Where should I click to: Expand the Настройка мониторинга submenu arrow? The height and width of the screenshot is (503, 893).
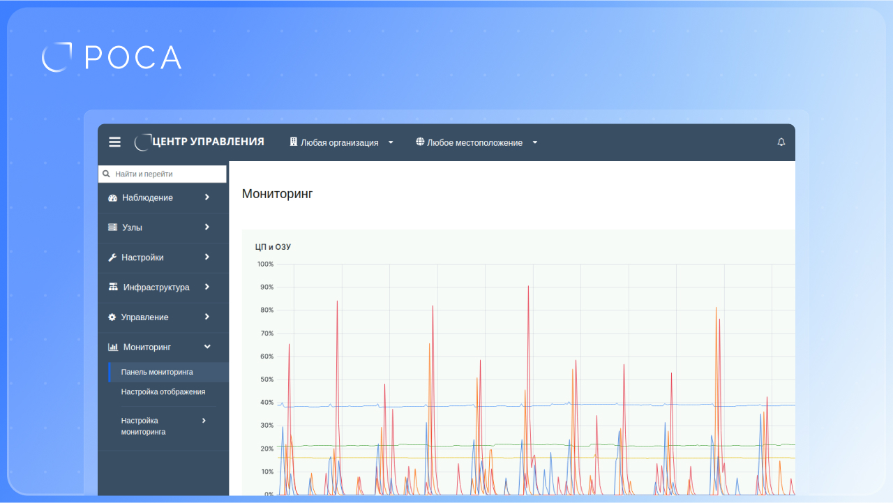[x=204, y=421]
